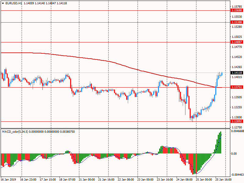Click the 17 Jan 15:00 time label

pos(48,180)
